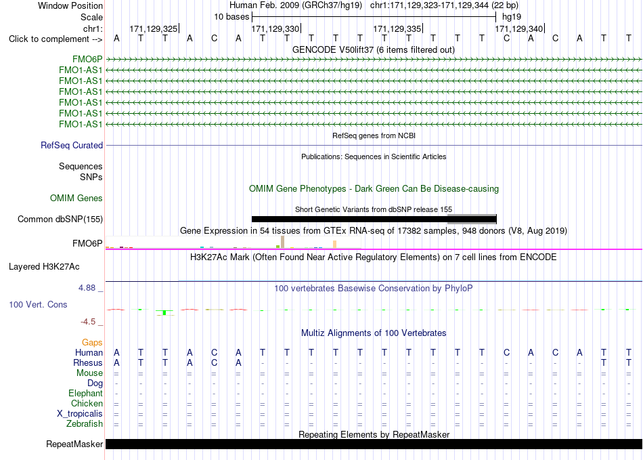Image resolution: width=643 pixels, height=460 pixels.
Task: Click the OMIM Gene Phenotypes green title
Action: 374,189
